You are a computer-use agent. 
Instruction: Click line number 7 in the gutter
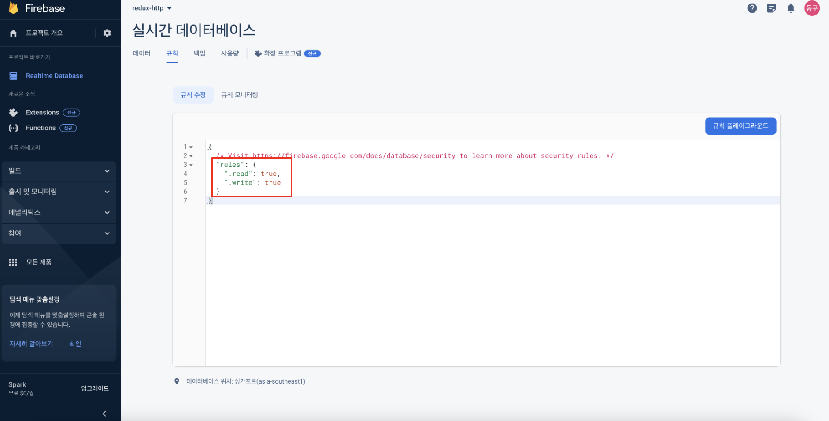185,200
